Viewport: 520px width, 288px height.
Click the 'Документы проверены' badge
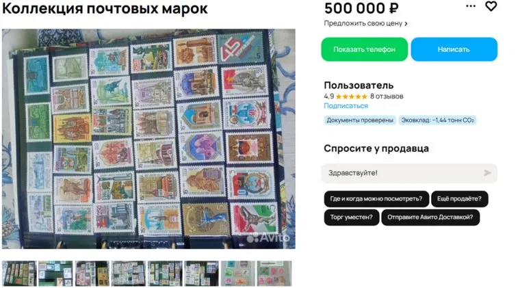click(x=360, y=120)
